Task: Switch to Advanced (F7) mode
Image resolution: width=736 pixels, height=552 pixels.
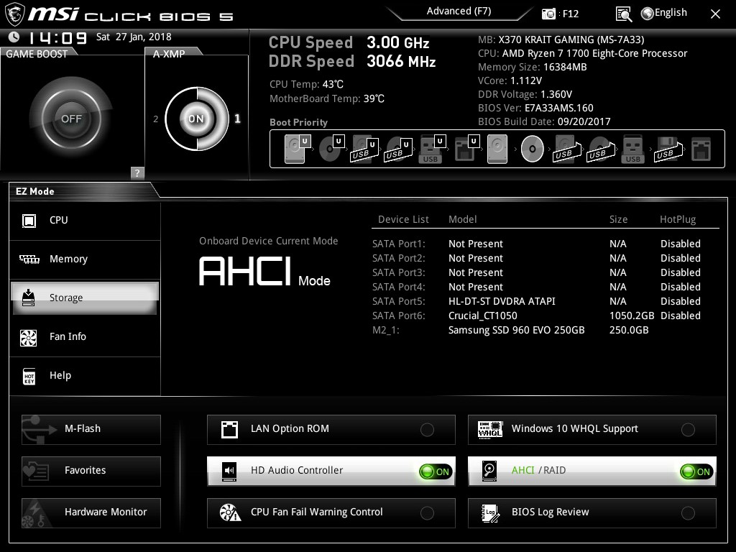Action: (459, 11)
